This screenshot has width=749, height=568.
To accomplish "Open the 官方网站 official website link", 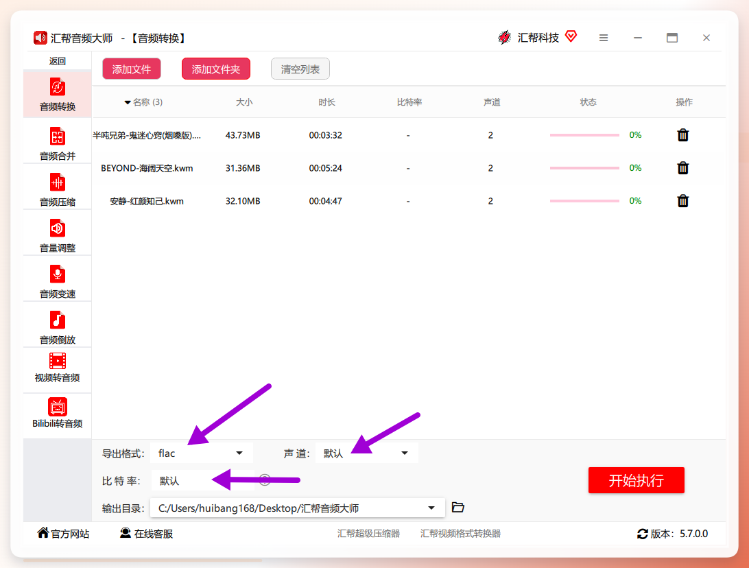I will [63, 533].
